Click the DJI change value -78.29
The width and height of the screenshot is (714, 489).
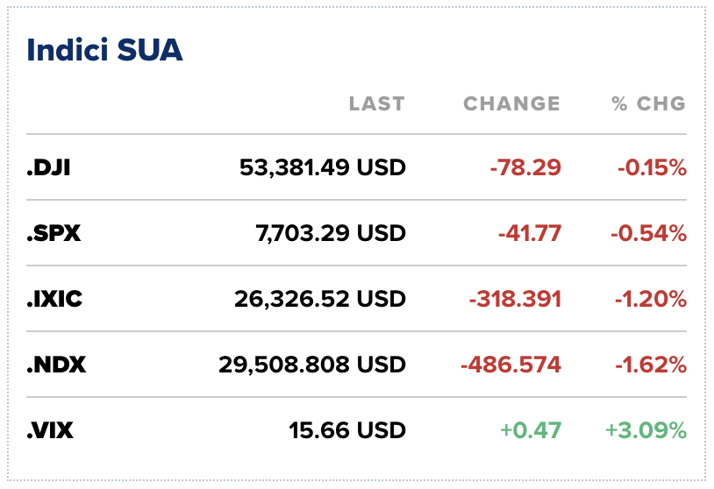525,168
